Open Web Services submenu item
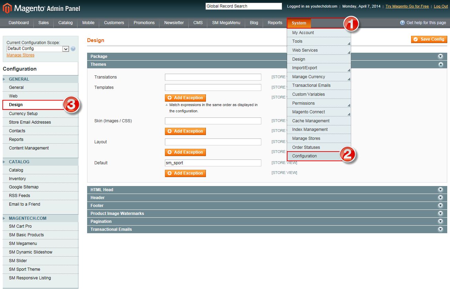 coord(319,50)
